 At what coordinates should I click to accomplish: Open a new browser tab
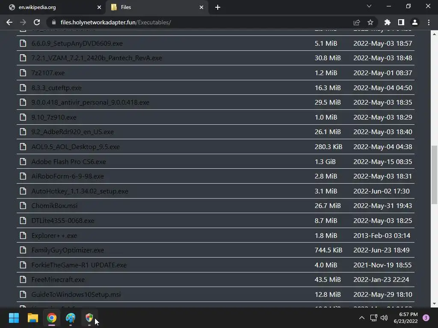click(x=218, y=7)
